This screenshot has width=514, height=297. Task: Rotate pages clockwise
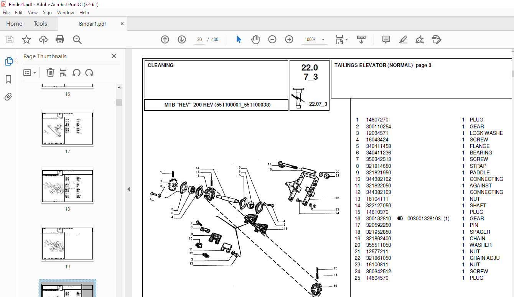click(89, 72)
